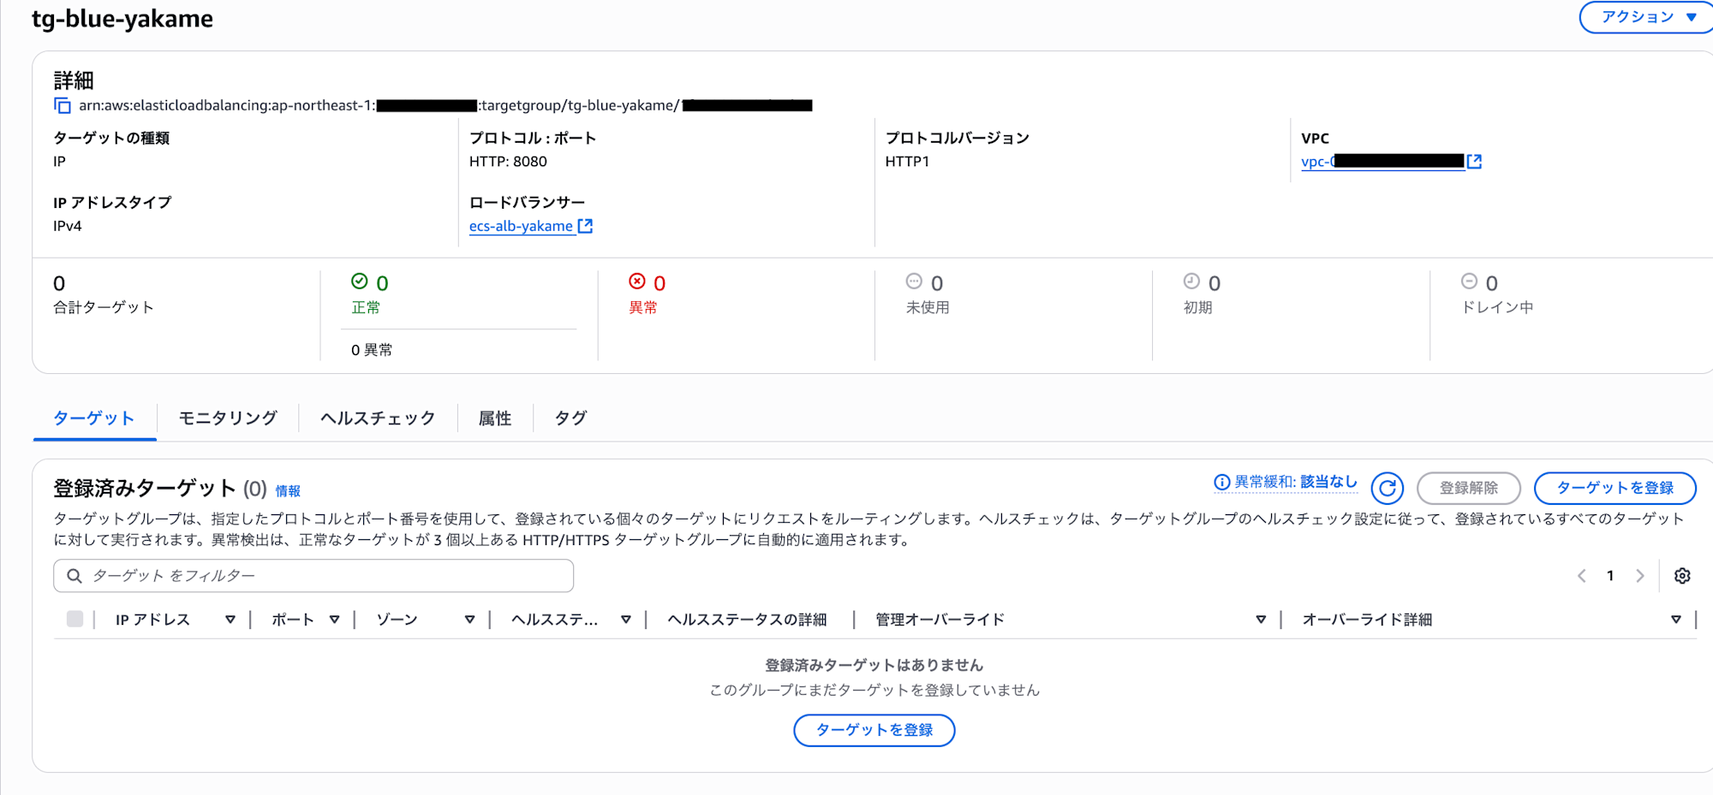The image size is (1713, 795).
Task: Open the ecs-alb-yakame load balancer link
Action: [x=521, y=227]
